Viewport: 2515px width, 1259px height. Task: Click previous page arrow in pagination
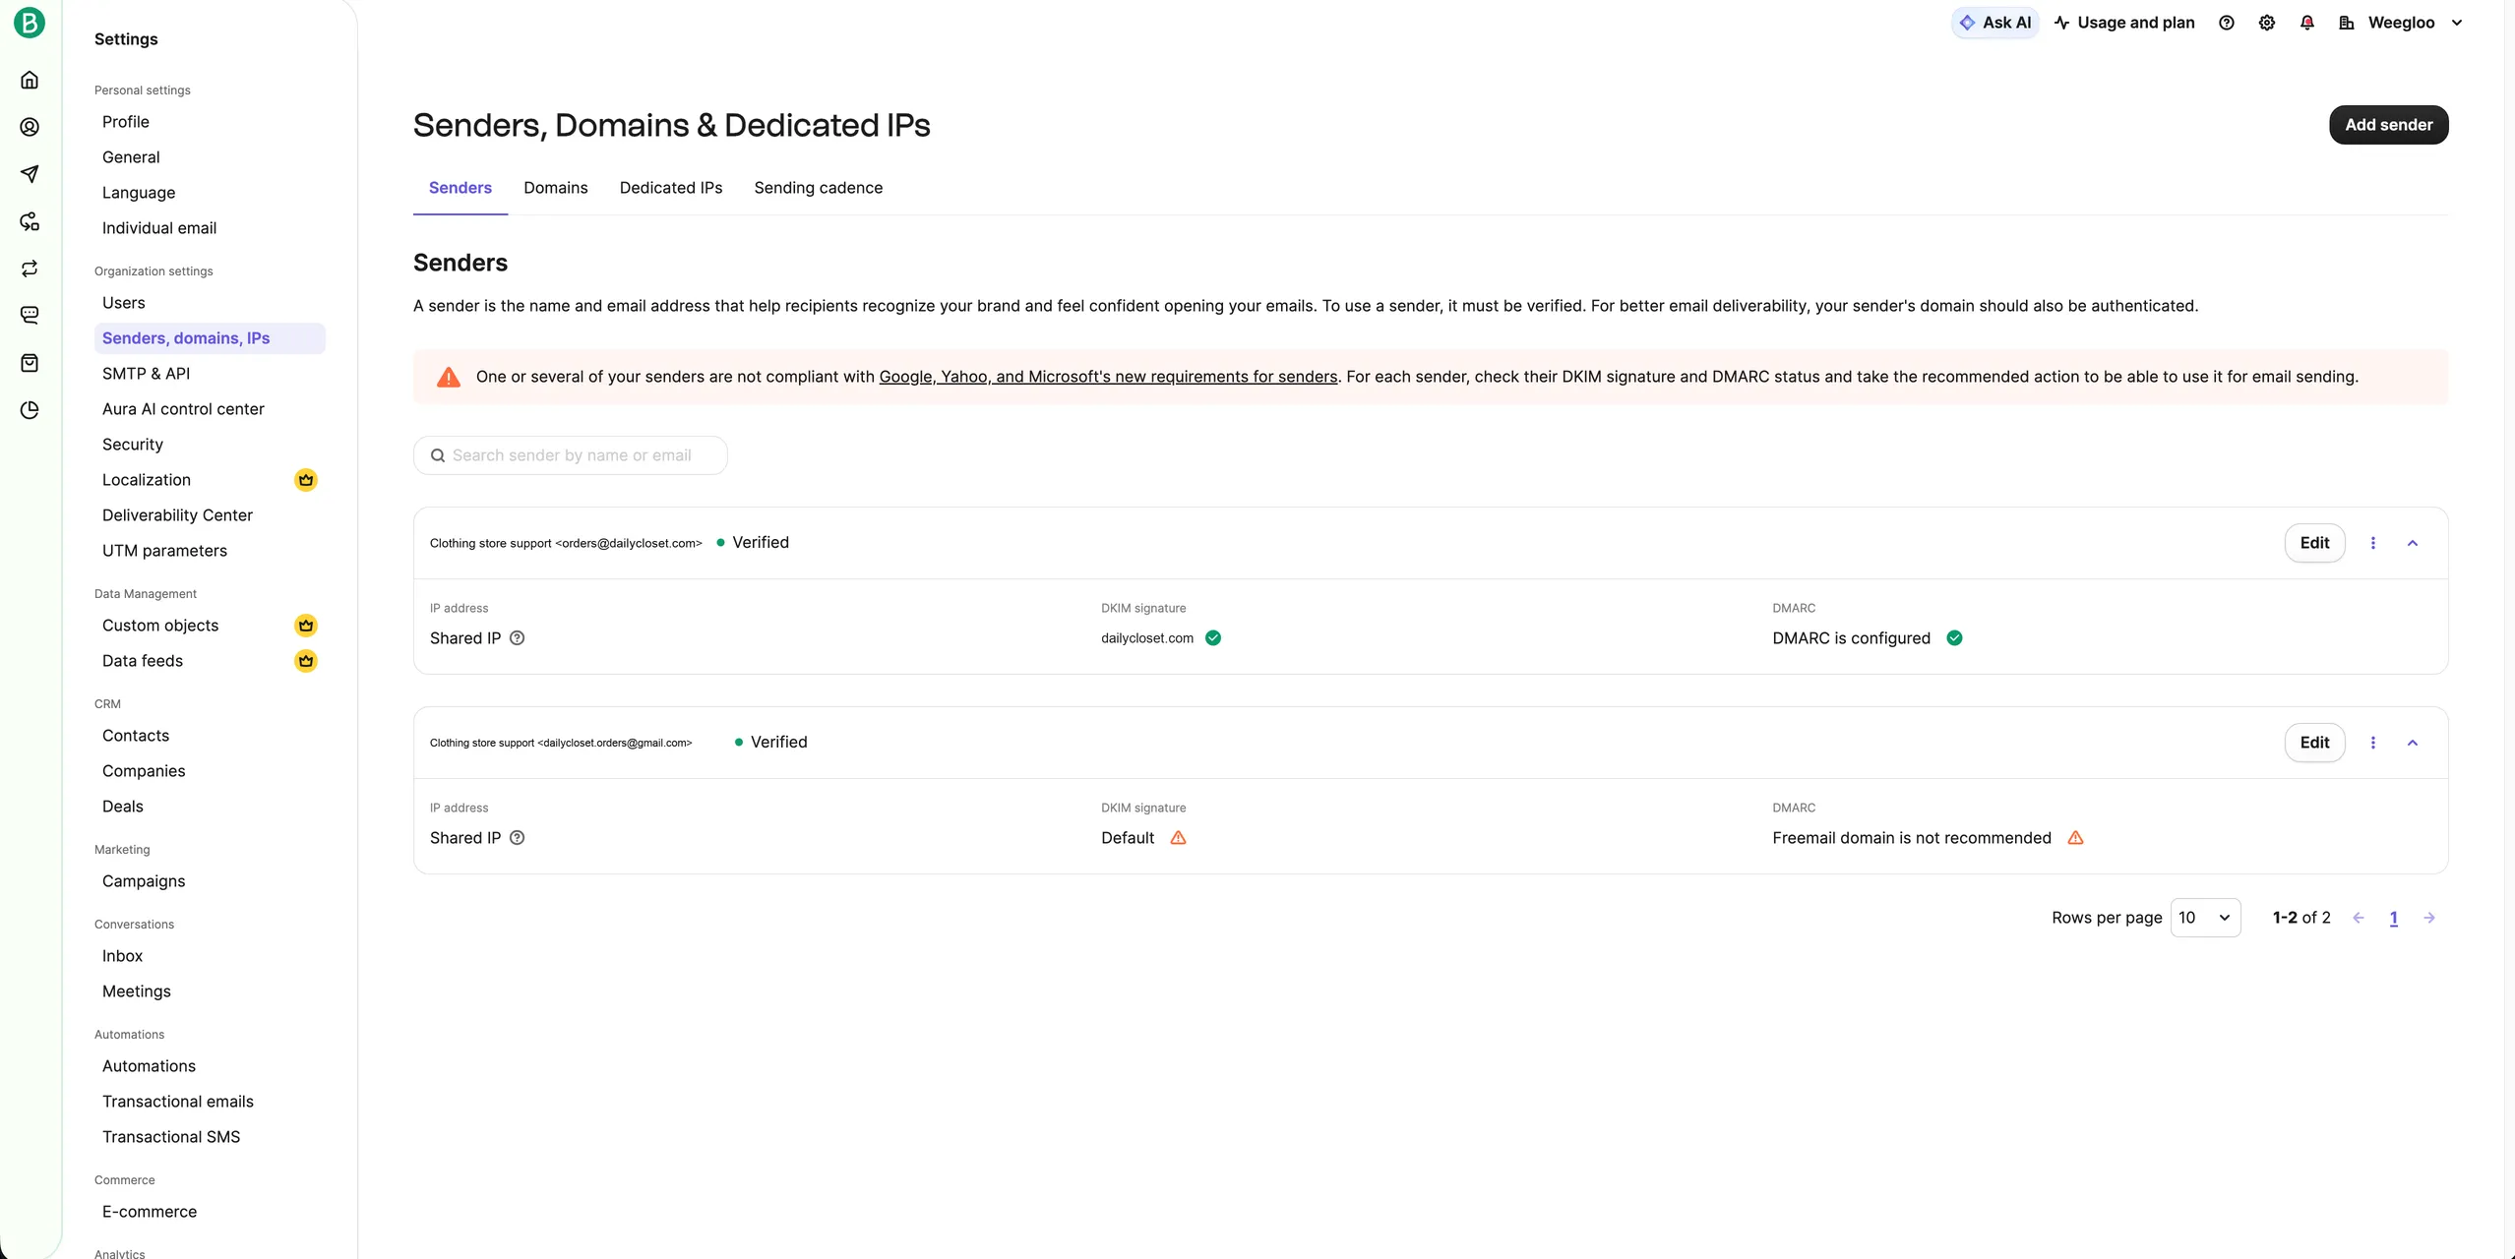(2359, 918)
